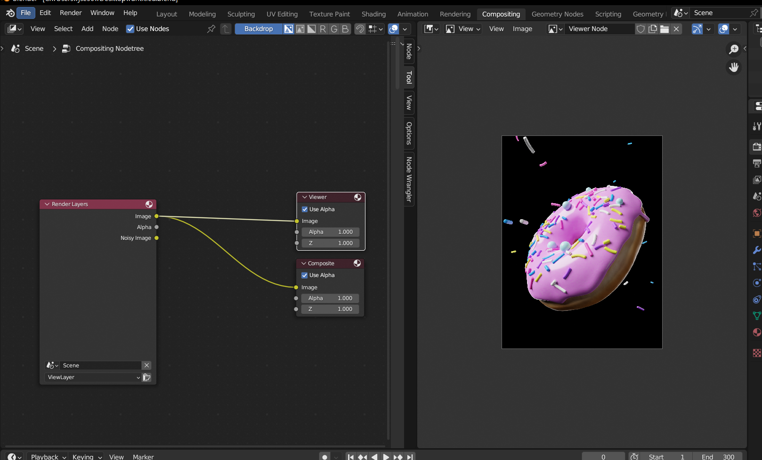Image resolution: width=762 pixels, height=460 pixels.
Task: Adjust the Viewer node Alpha value slider
Action: click(331, 232)
